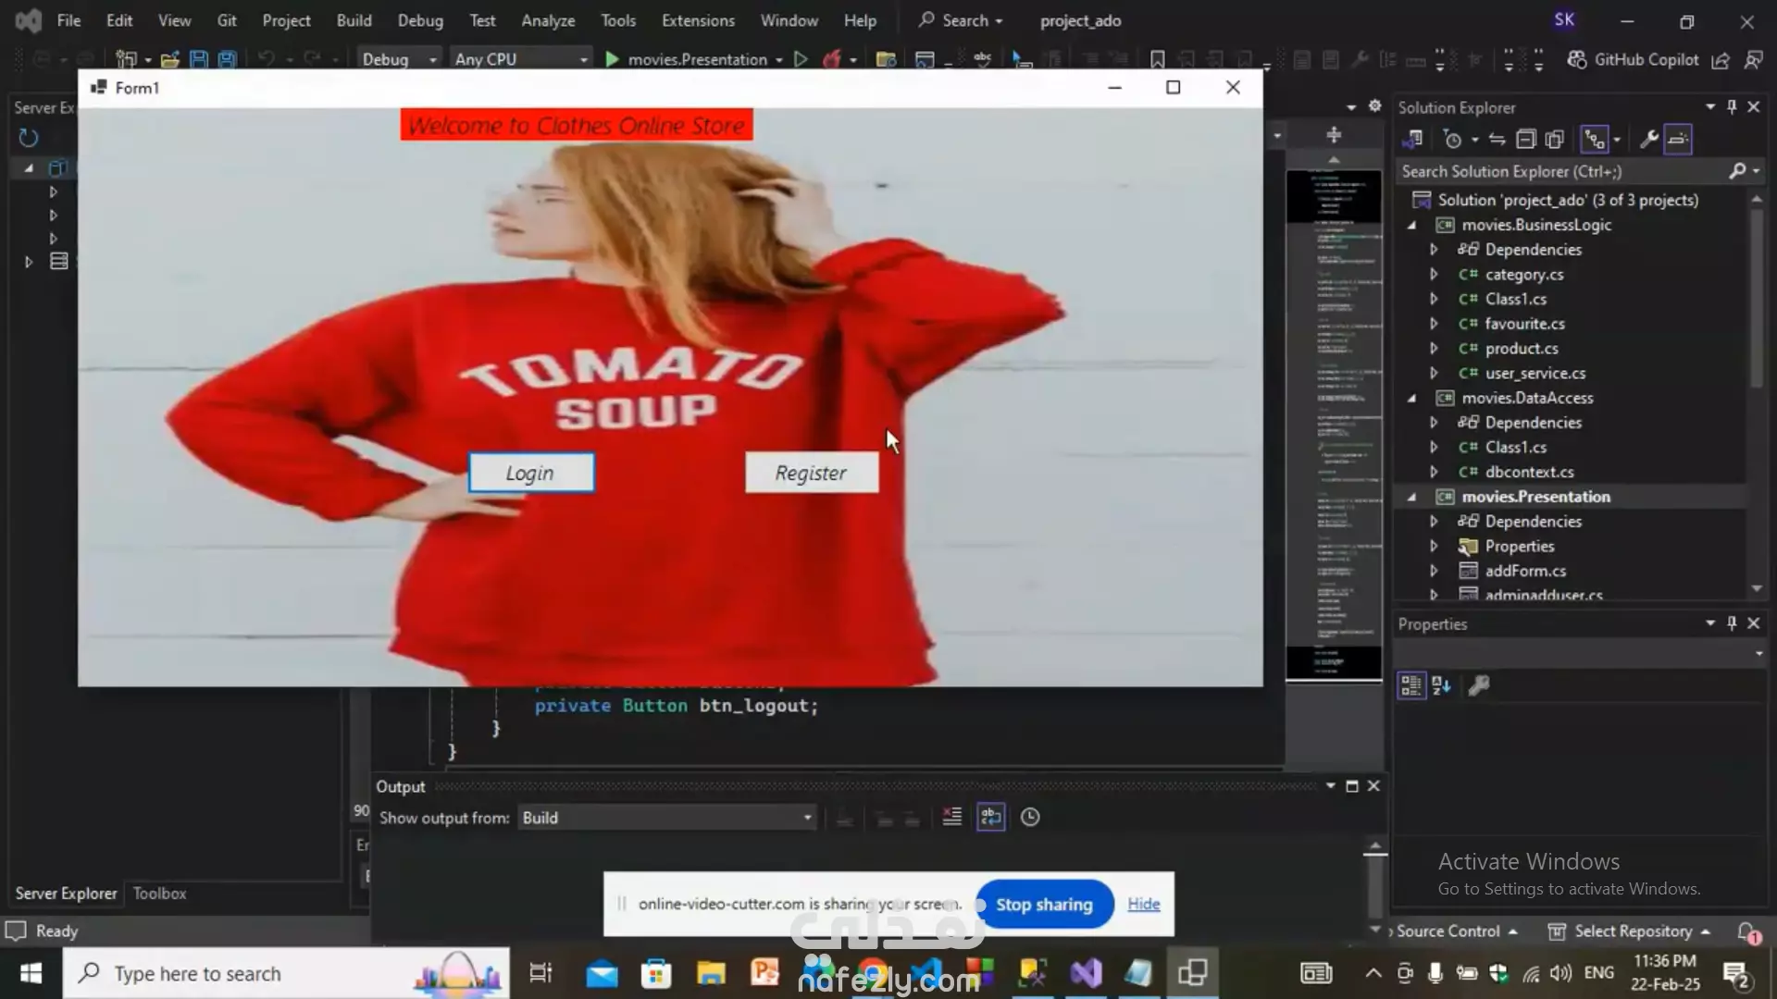This screenshot has width=1777, height=999.
Task: Open the Debug configuration dropdown
Action: (399, 59)
